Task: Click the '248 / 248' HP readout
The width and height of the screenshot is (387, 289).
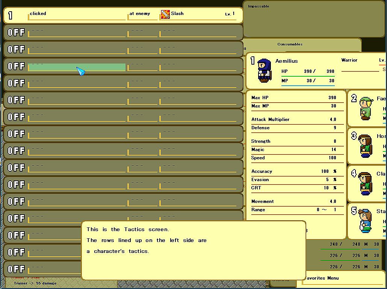Action: 345,244
